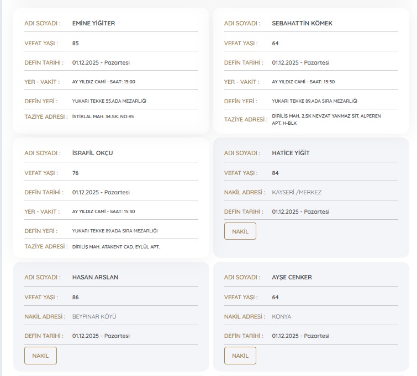Viewport: 417px width, 376px height.
Task: Click the transfer address Kayseri /Merkez
Action: pyautogui.click(x=297, y=192)
